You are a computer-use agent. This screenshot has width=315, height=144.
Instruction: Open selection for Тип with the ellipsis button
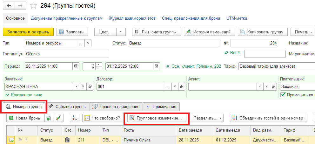pos(81,43)
